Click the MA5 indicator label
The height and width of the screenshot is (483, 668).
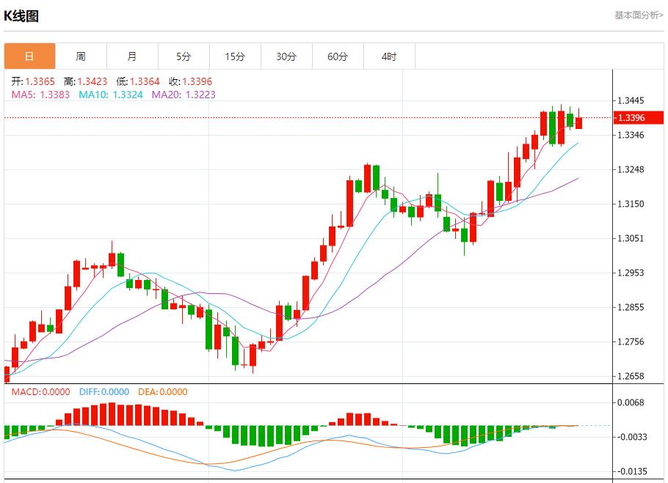(40, 95)
